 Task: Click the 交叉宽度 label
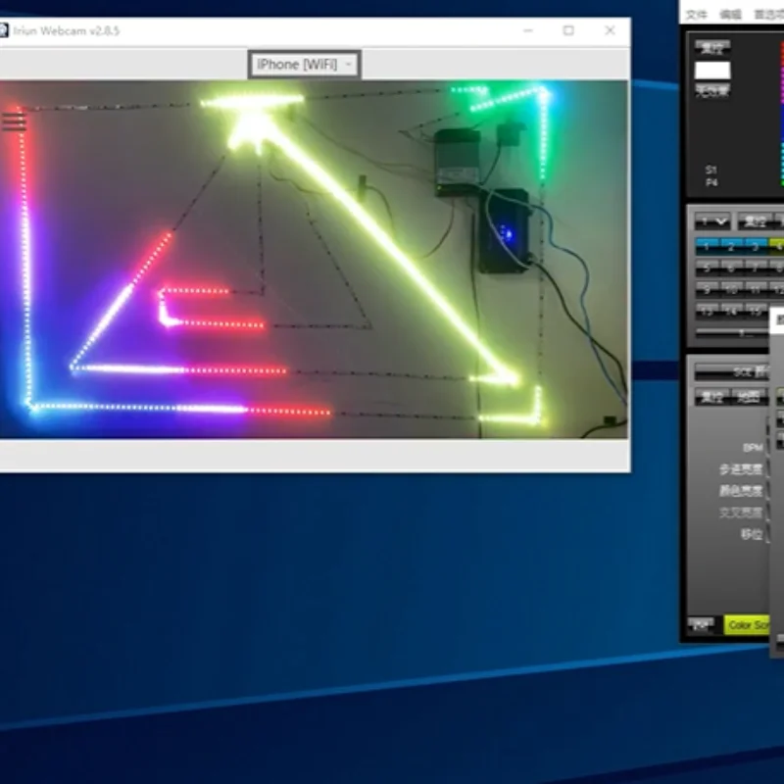741,513
